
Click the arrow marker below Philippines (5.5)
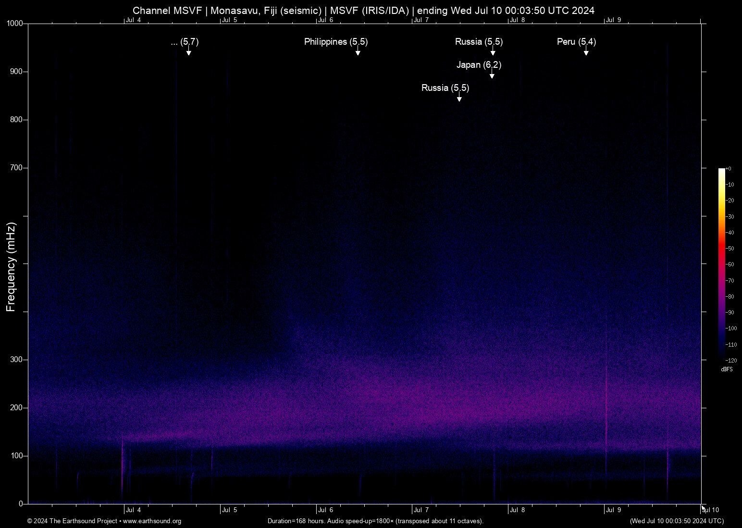pos(358,52)
